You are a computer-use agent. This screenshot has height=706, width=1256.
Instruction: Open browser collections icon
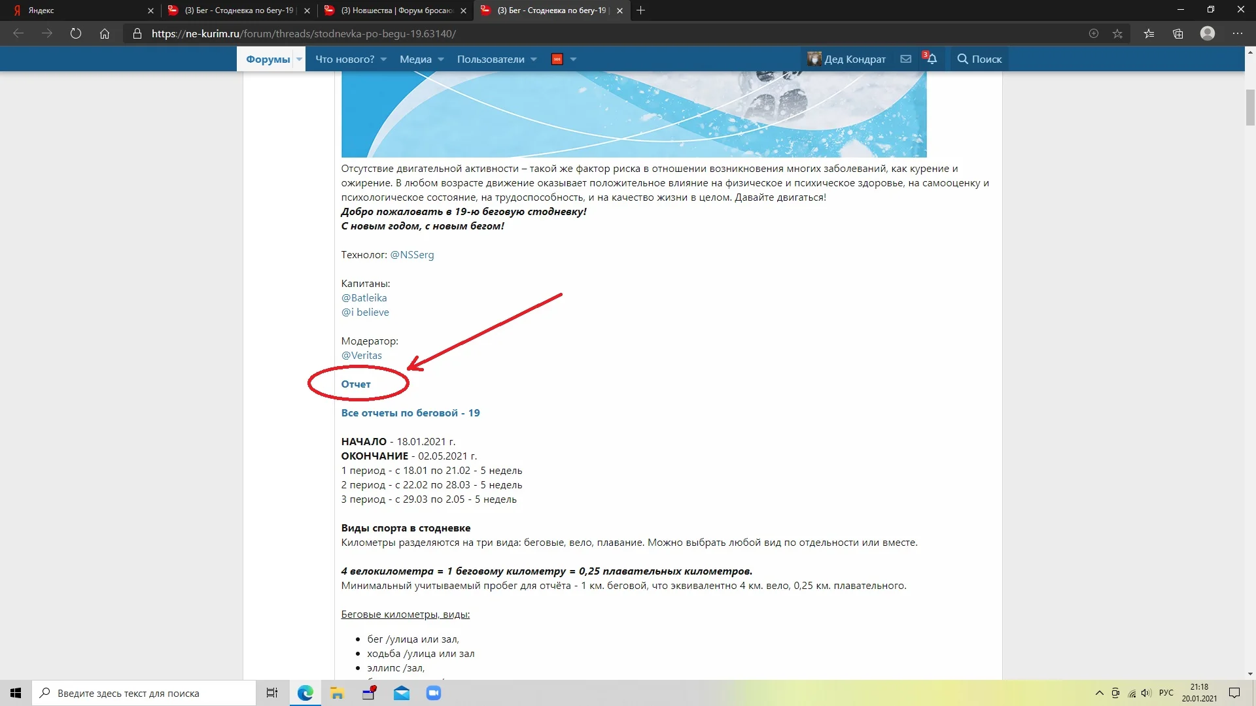pos(1178,33)
